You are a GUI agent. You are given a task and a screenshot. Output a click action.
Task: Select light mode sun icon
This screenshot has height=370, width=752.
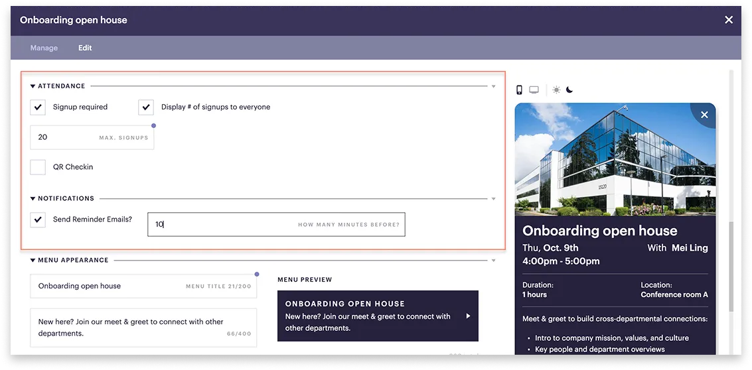(x=556, y=90)
